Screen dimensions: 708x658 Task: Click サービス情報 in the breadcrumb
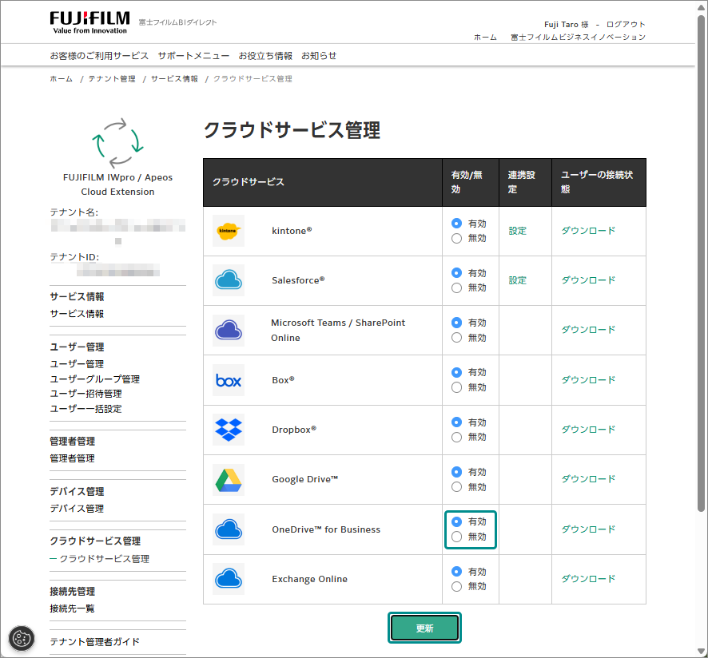[x=174, y=78]
